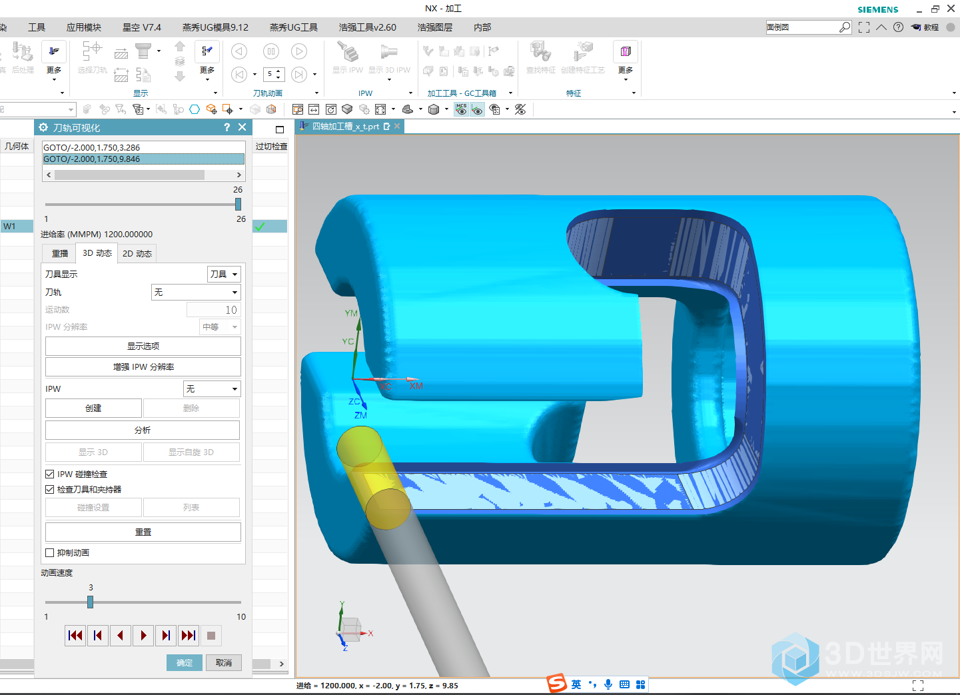The width and height of the screenshot is (960, 695).
Task: Click the 显示选项 button
Action: tap(143, 346)
